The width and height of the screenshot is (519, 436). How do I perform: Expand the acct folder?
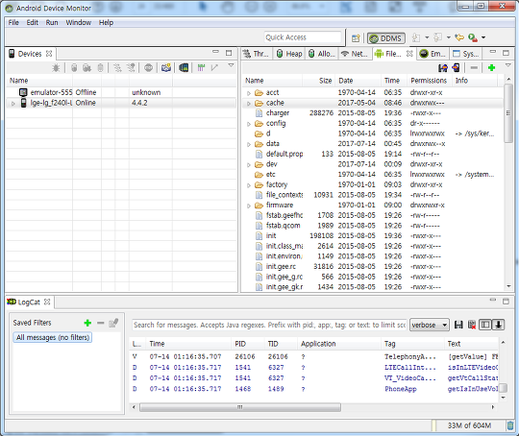point(249,93)
